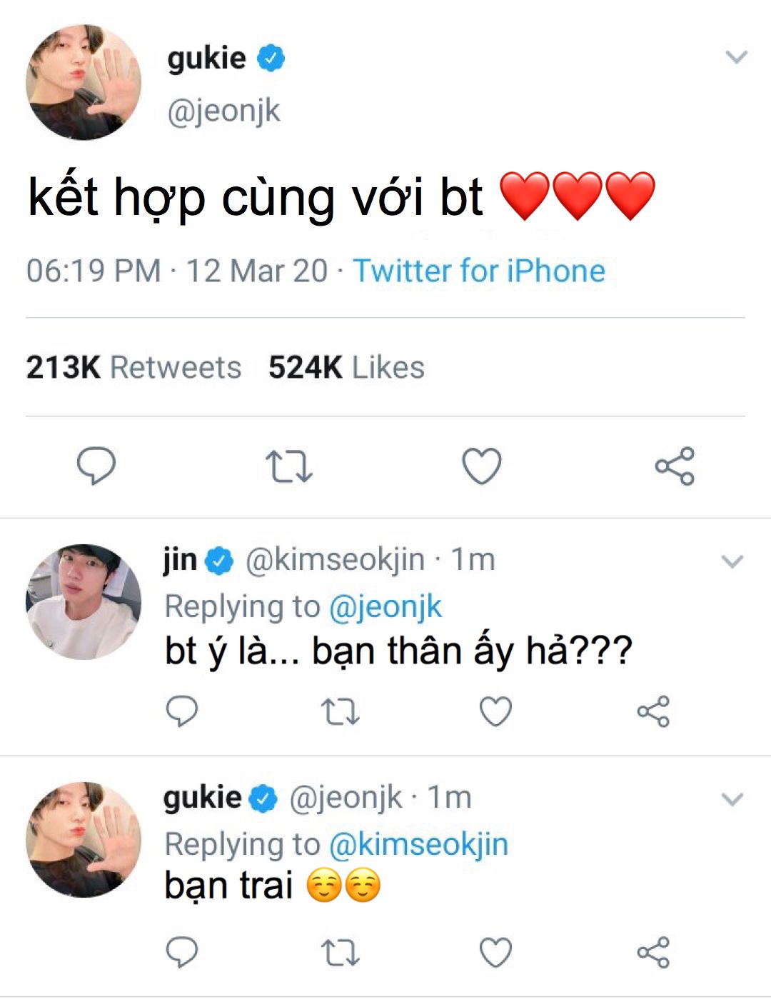
Task: Expand options chevron on jin's reply
Action: 733,561
